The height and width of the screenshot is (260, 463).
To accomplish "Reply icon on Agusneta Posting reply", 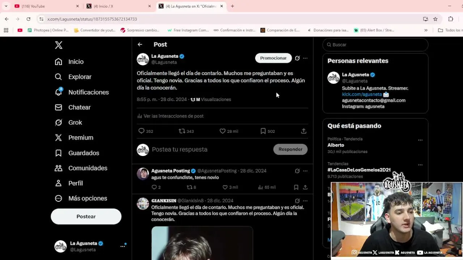I will [154, 187].
